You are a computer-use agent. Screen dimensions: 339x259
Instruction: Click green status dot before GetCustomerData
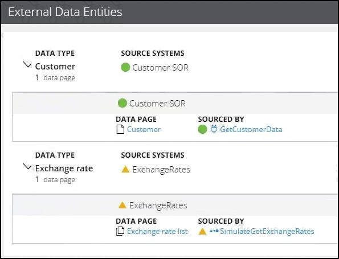[202, 129]
